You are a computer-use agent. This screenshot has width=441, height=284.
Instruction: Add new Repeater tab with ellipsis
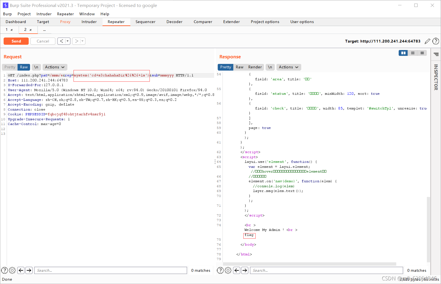[44, 30]
